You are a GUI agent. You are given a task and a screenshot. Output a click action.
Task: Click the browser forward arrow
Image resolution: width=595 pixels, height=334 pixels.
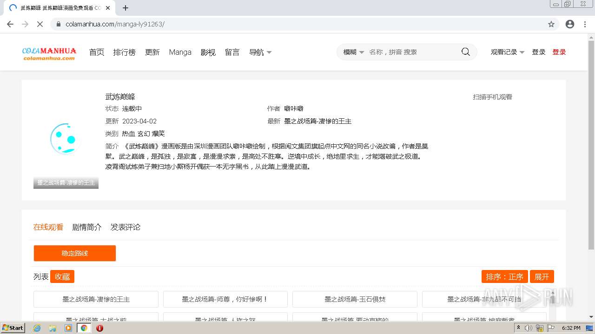click(25, 24)
